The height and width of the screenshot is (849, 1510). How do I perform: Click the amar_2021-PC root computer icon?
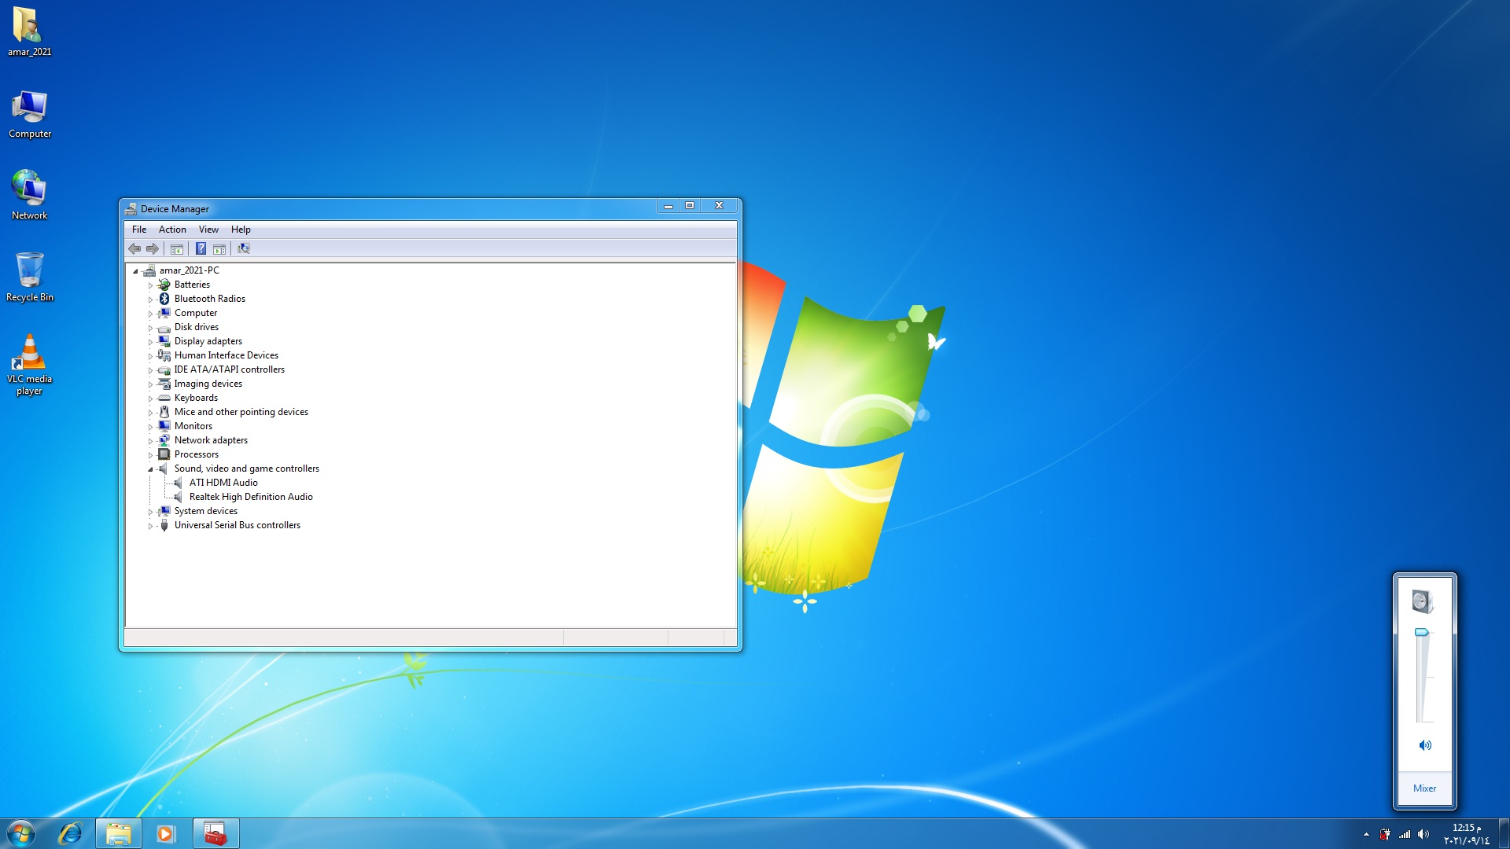point(149,270)
